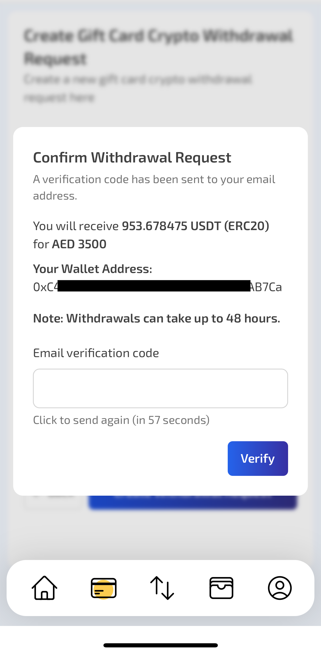Screen dimensions: 321x654
Task: Open the Home screen from bottom navigation
Action: click(x=44, y=587)
